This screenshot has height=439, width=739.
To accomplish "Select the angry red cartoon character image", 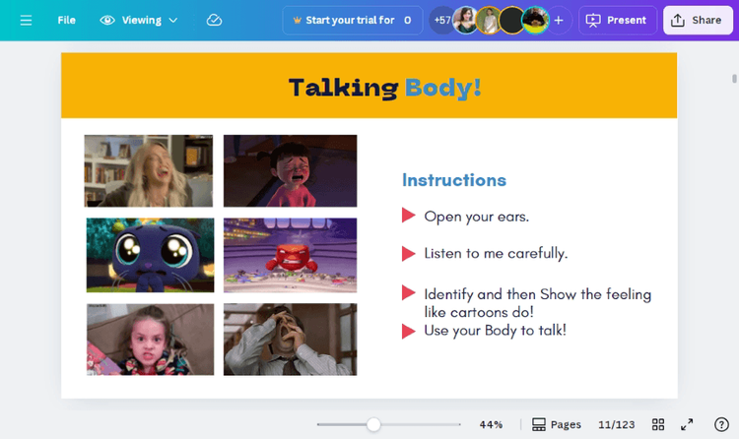I will (x=291, y=255).
